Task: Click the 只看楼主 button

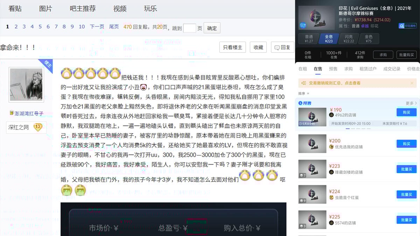Action: point(232,47)
